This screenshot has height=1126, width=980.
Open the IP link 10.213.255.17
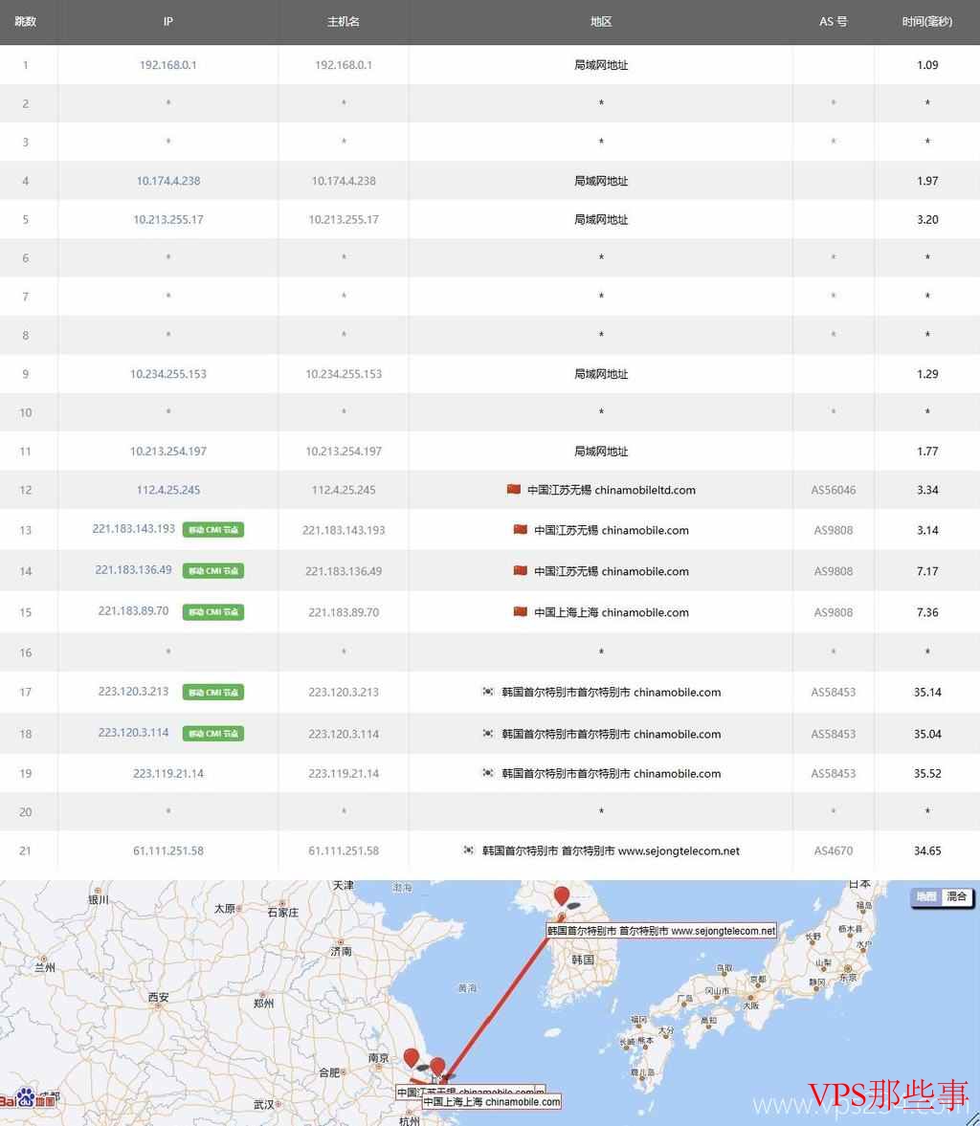point(168,220)
